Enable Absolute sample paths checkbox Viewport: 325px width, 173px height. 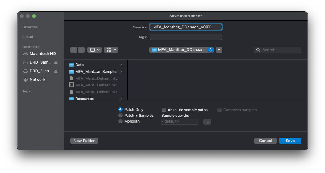164,110
